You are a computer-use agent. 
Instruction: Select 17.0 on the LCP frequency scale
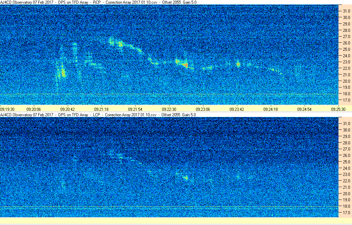click(x=346, y=213)
